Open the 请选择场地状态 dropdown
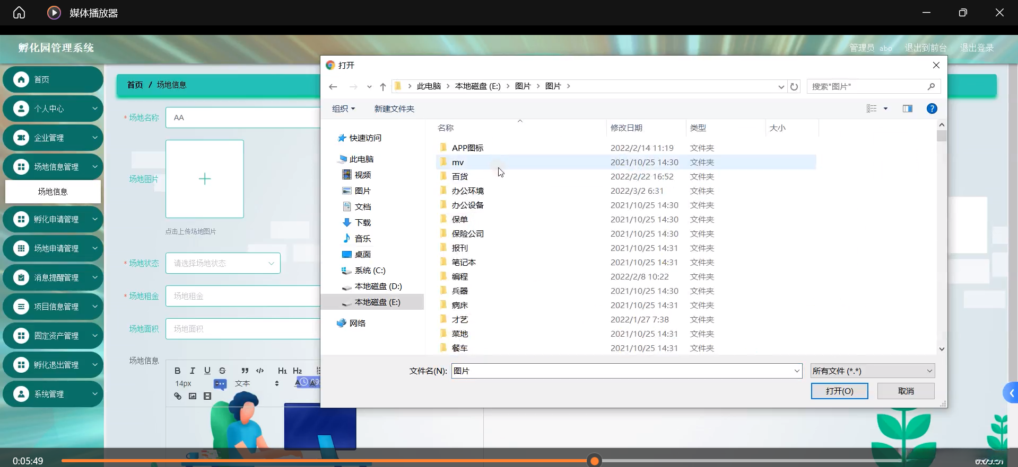Viewport: 1018px width, 467px height. (x=223, y=263)
